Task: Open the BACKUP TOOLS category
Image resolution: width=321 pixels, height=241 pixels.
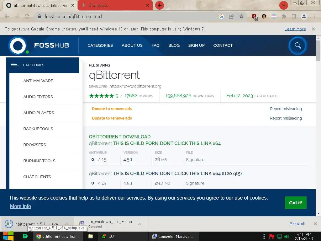Action: (x=38, y=129)
